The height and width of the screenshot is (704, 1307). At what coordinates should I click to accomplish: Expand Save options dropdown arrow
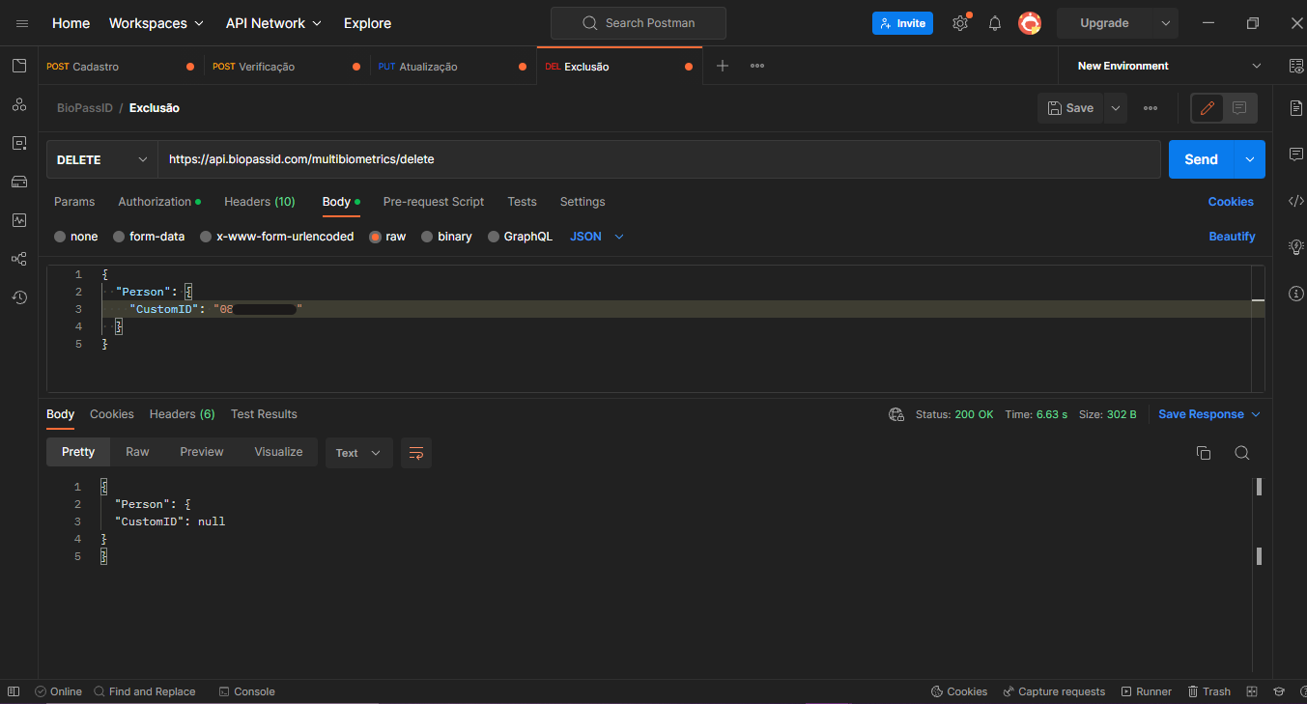pos(1116,108)
